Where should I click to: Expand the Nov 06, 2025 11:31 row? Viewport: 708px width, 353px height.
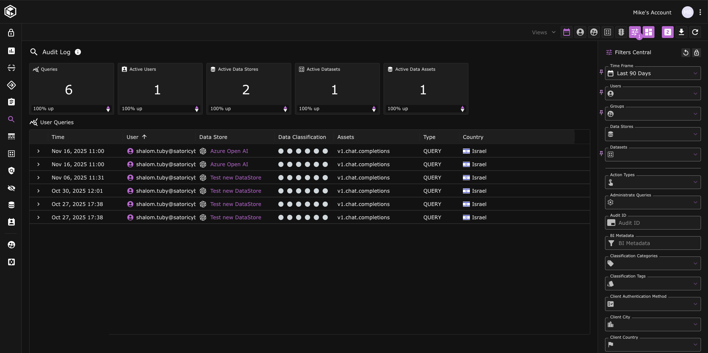38,178
